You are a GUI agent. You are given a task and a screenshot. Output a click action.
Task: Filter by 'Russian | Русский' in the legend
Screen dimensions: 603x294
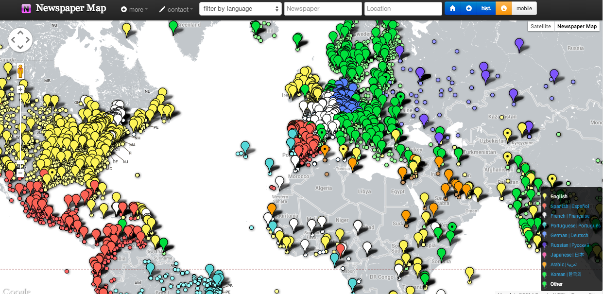[x=570, y=245]
